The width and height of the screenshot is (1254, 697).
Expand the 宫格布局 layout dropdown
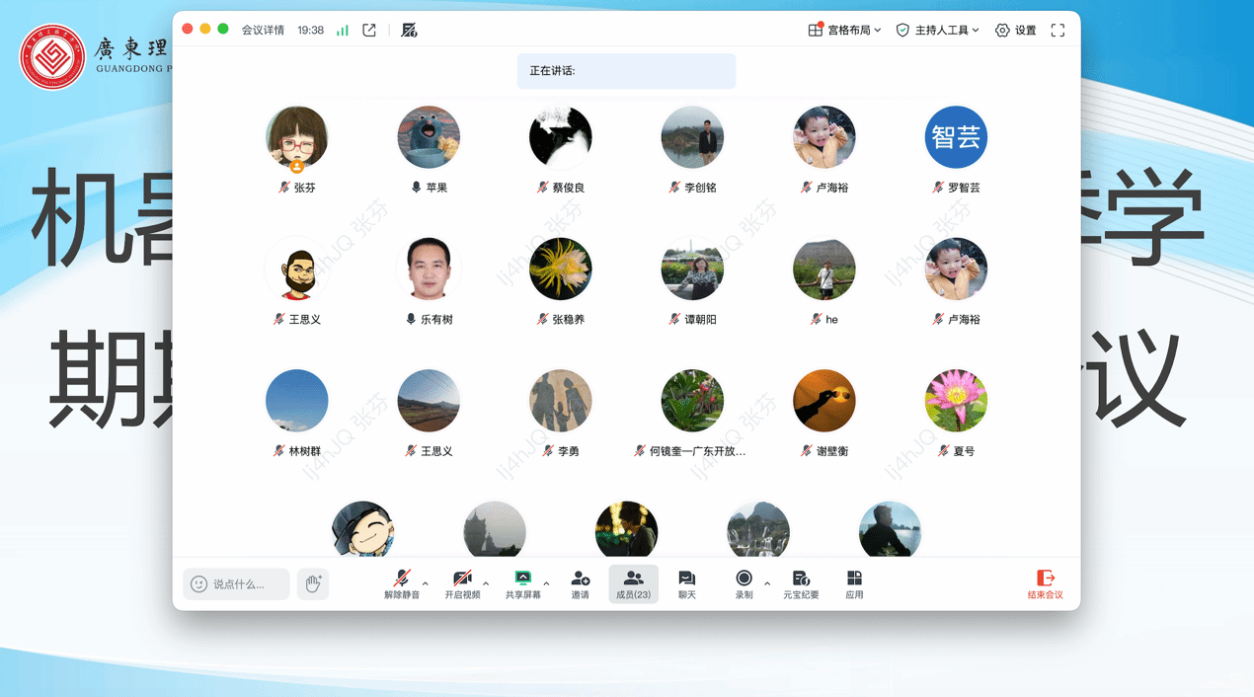pyautogui.click(x=844, y=31)
